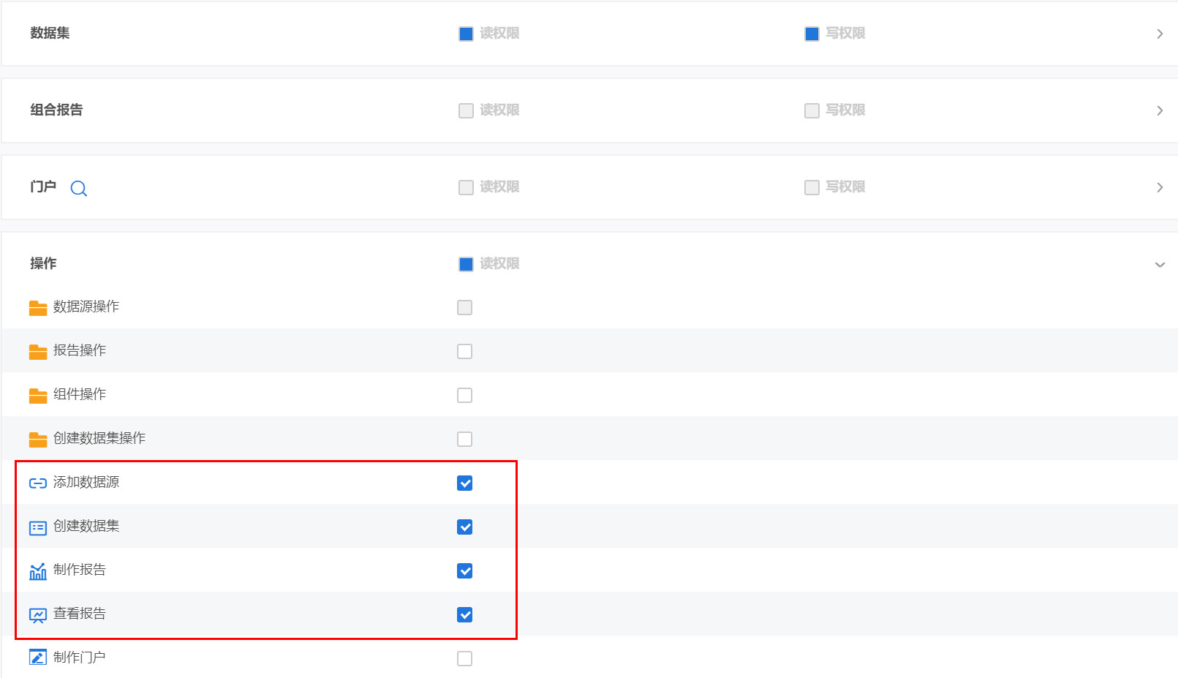Click the search icon next to 门户
Image resolution: width=1178 pixels, height=678 pixels.
pos(78,189)
